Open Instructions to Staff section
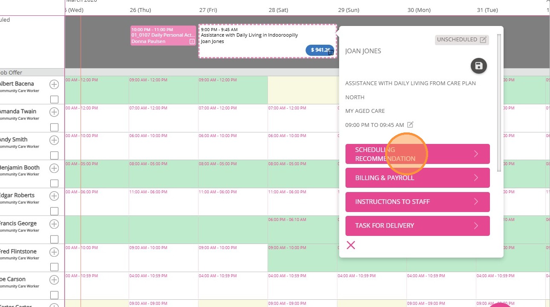The height and width of the screenshot is (307, 550). (x=418, y=202)
